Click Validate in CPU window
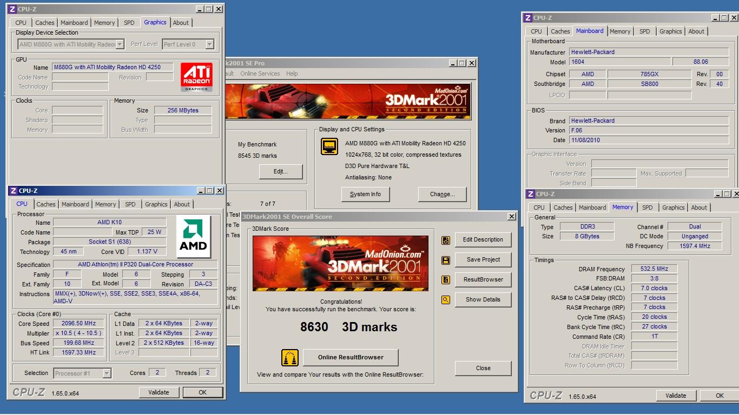The height and width of the screenshot is (415, 739). click(x=159, y=393)
